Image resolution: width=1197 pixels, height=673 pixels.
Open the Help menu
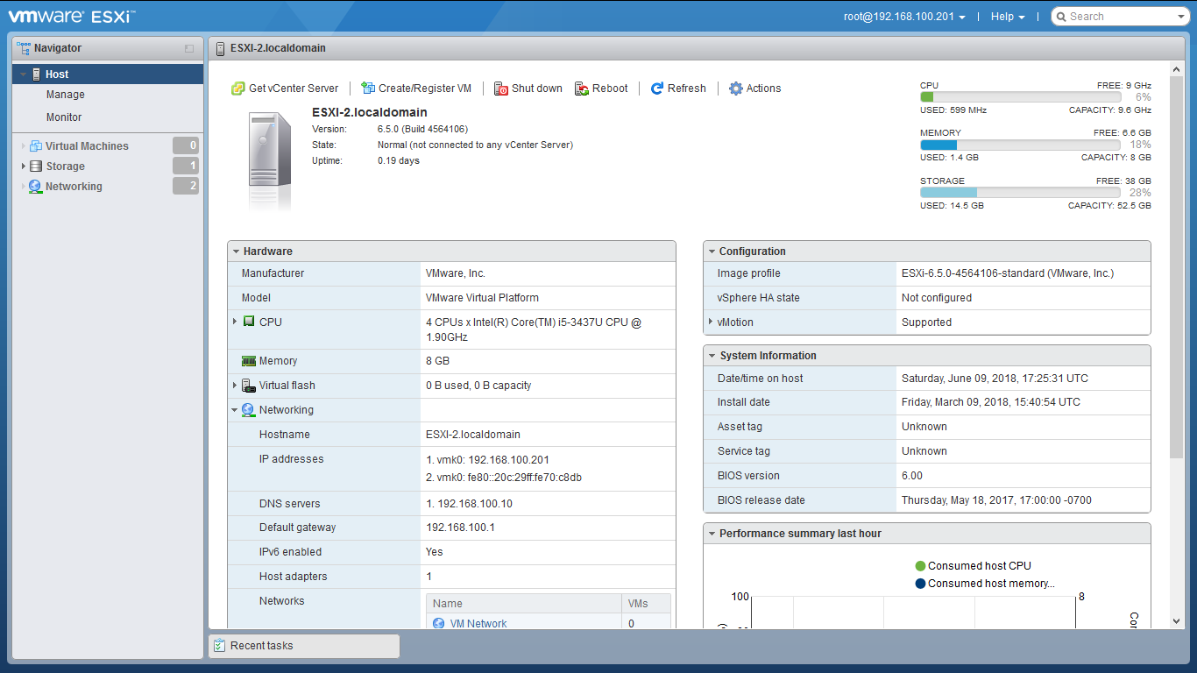click(x=1007, y=17)
